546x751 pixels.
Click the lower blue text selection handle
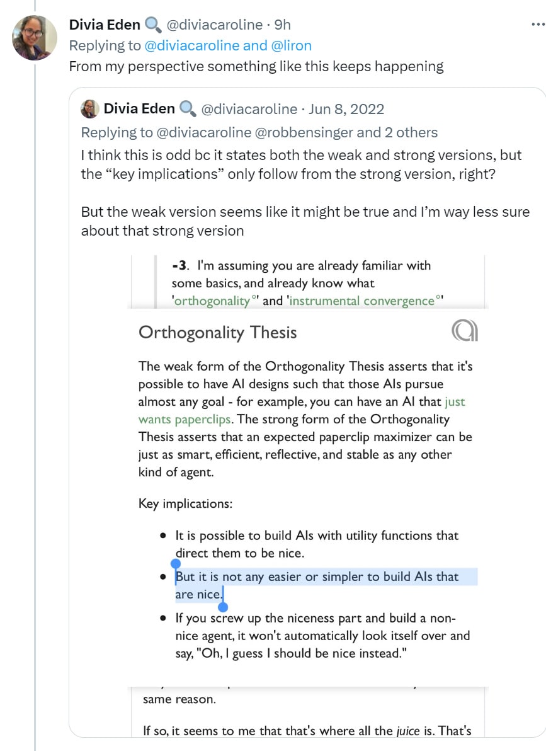[222, 607]
